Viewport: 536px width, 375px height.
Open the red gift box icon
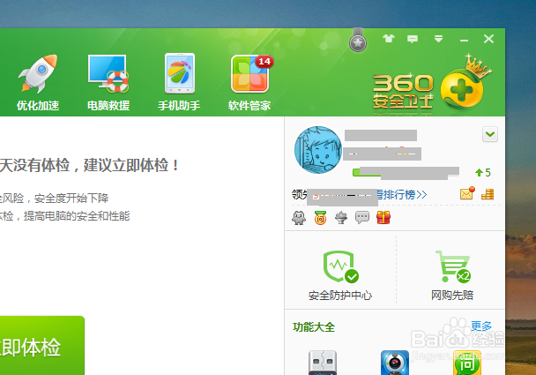383,217
